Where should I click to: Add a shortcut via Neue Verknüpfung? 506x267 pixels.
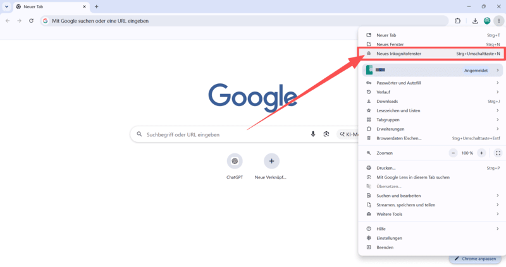coord(271,167)
